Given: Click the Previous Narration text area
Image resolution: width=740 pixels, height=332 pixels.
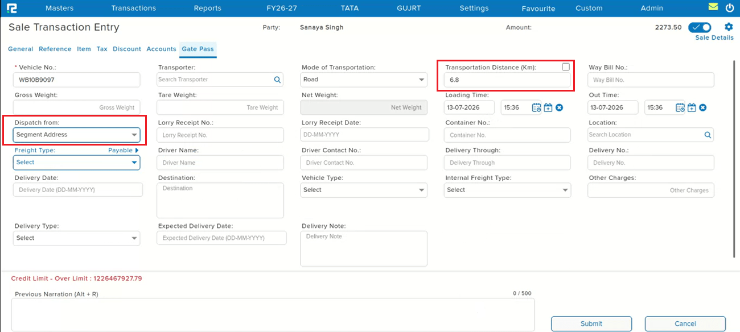Looking at the screenshot, I should (273, 314).
